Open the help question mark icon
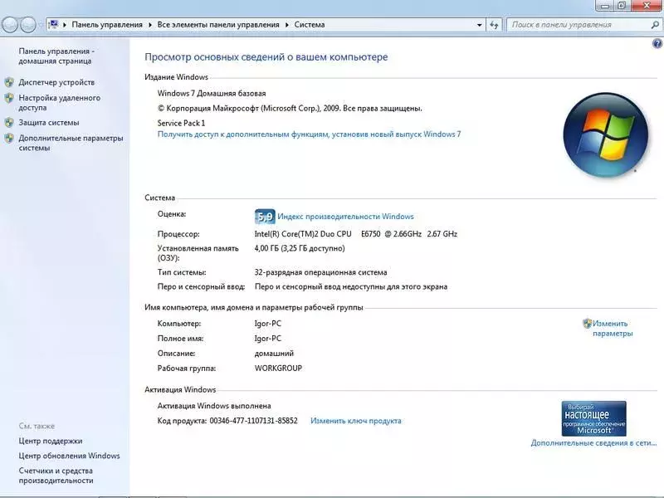The width and height of the screenshot is (664, 498). click(x=657, y=43)
